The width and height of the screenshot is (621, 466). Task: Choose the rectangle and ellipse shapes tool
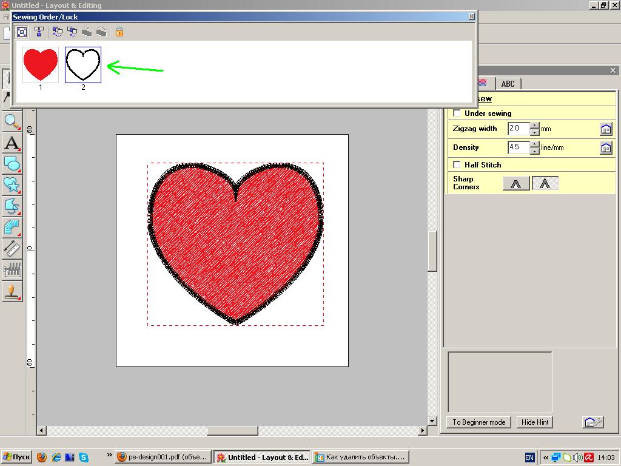tap(12, 164)
